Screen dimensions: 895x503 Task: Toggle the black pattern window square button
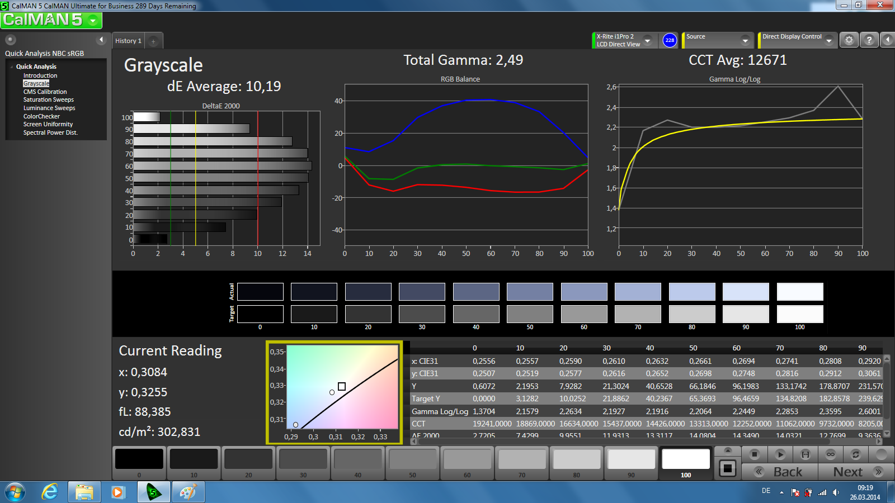pyautogui.click(x=727, y=468)
